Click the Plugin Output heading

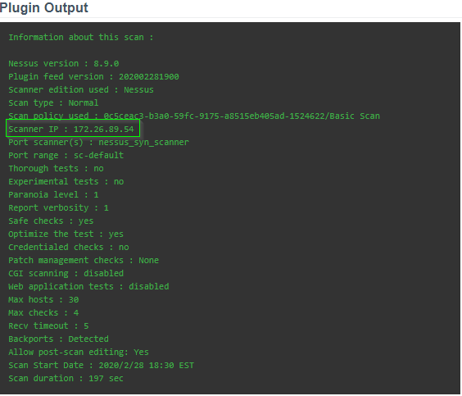coord(44,7)
